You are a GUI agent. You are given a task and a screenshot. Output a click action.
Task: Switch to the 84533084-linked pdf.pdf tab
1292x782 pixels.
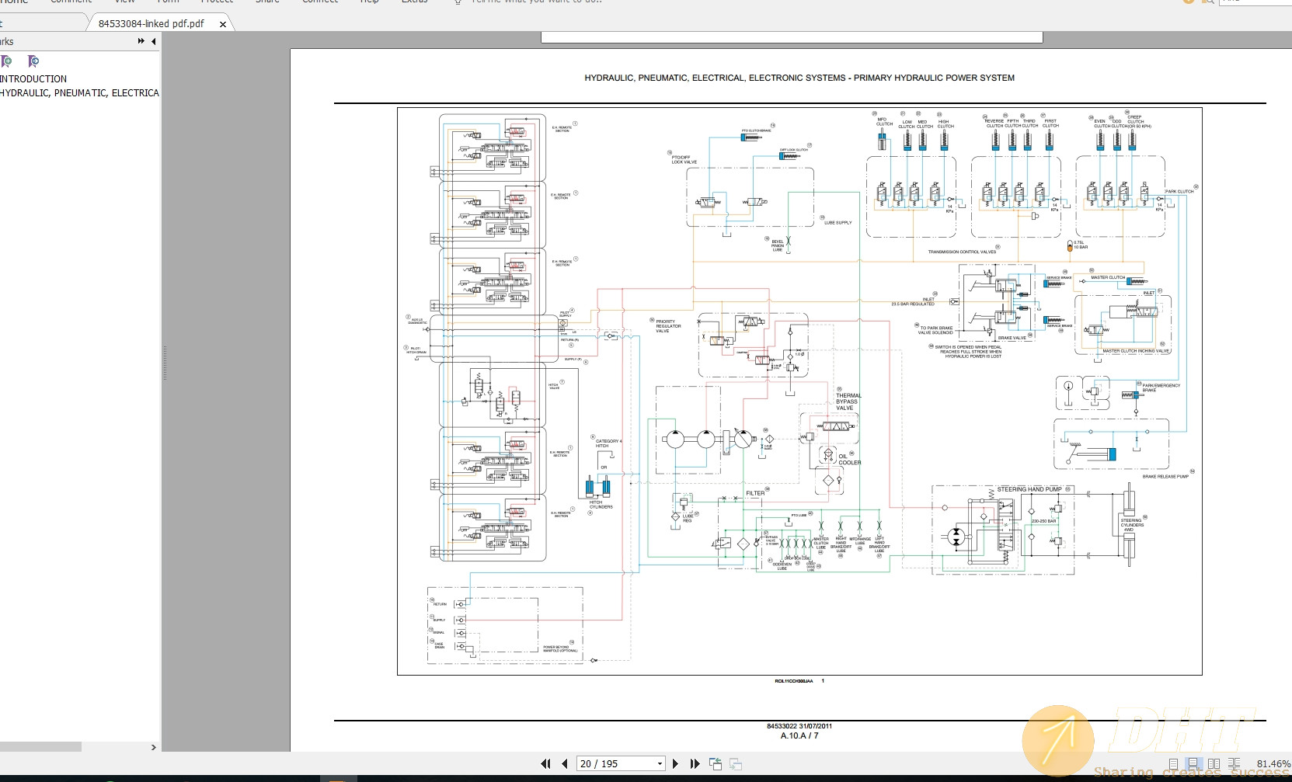[x=151, y=24]
